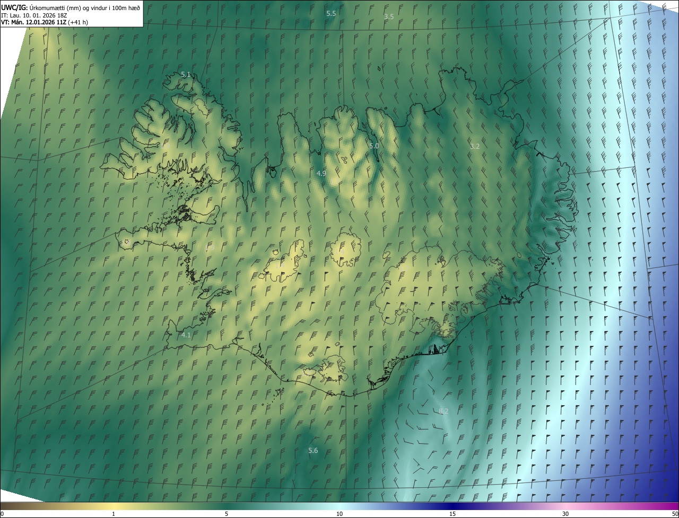Click the color scale tick labeled 1

(x=114, y=514)
